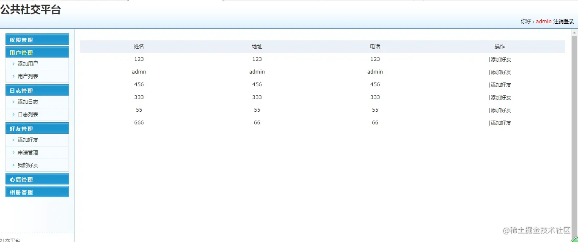Click arrow icon beside 我的好友
Viewport: 578px width, 242px height.
(x=14, y=165)
